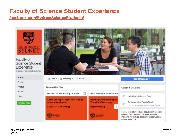Open the Liked dropdown button
The image size is (181, 136).
tap(52, 79)
